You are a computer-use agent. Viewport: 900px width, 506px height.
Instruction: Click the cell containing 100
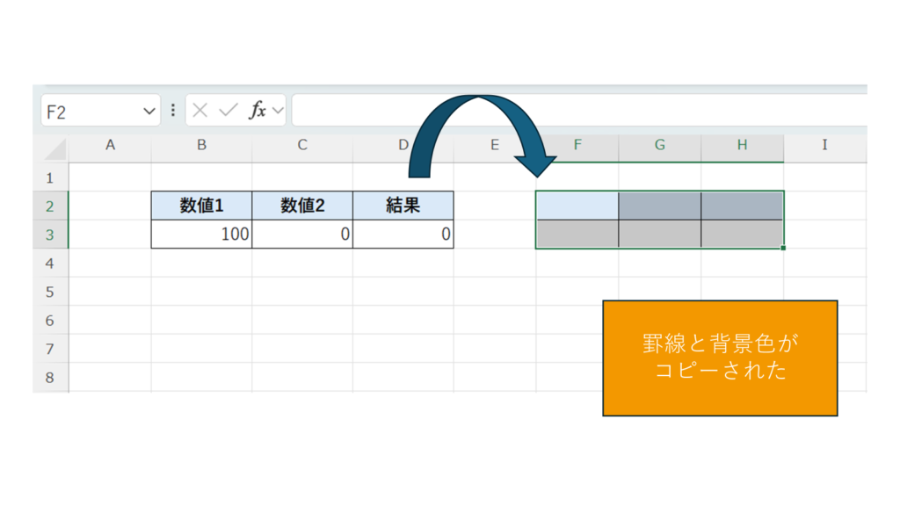tap(201, 235)
